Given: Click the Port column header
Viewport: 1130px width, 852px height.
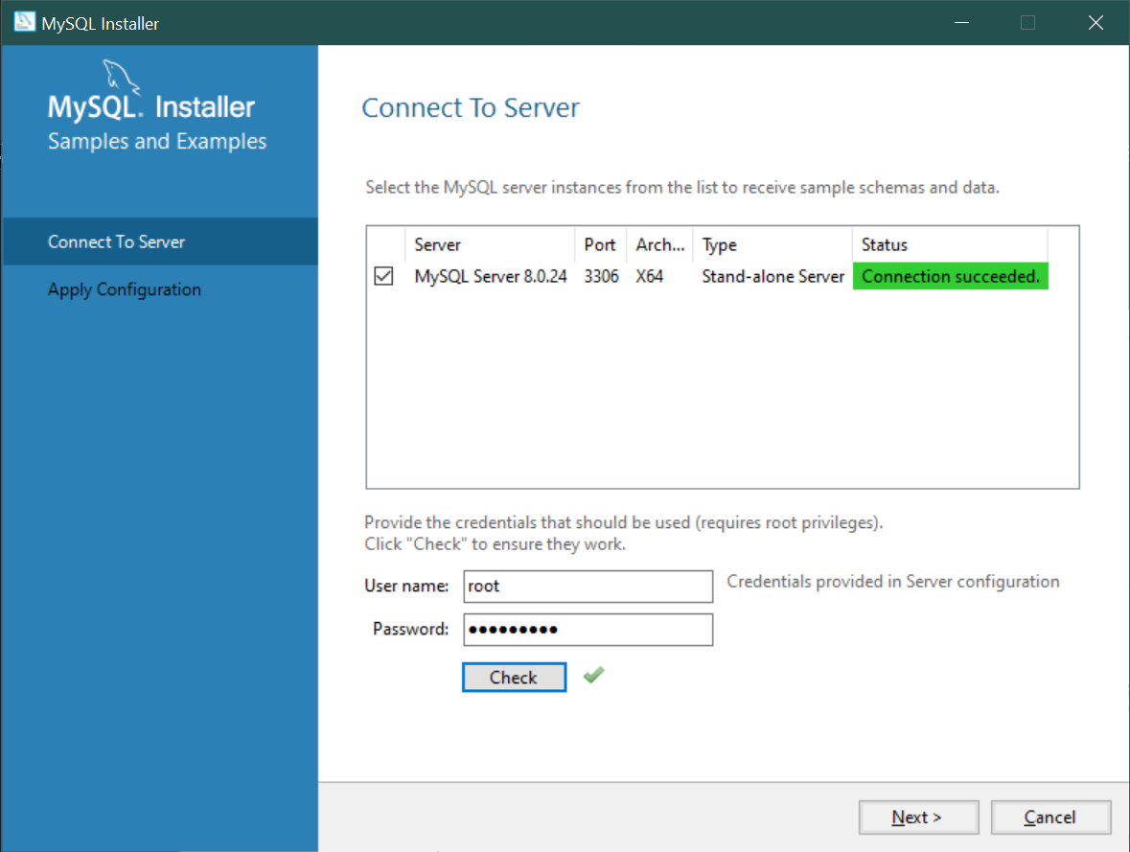Looking at the screenshot, I should pos(600,244).
